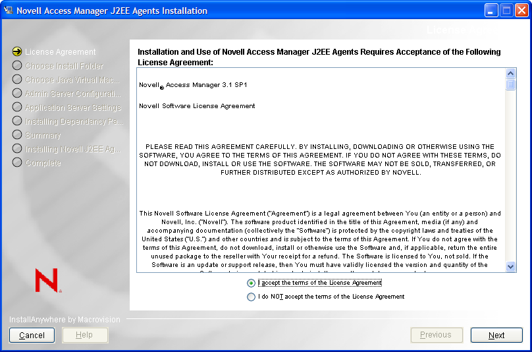
Task: Click the license text scroll-down arrow
Action: tap(511, 266)
